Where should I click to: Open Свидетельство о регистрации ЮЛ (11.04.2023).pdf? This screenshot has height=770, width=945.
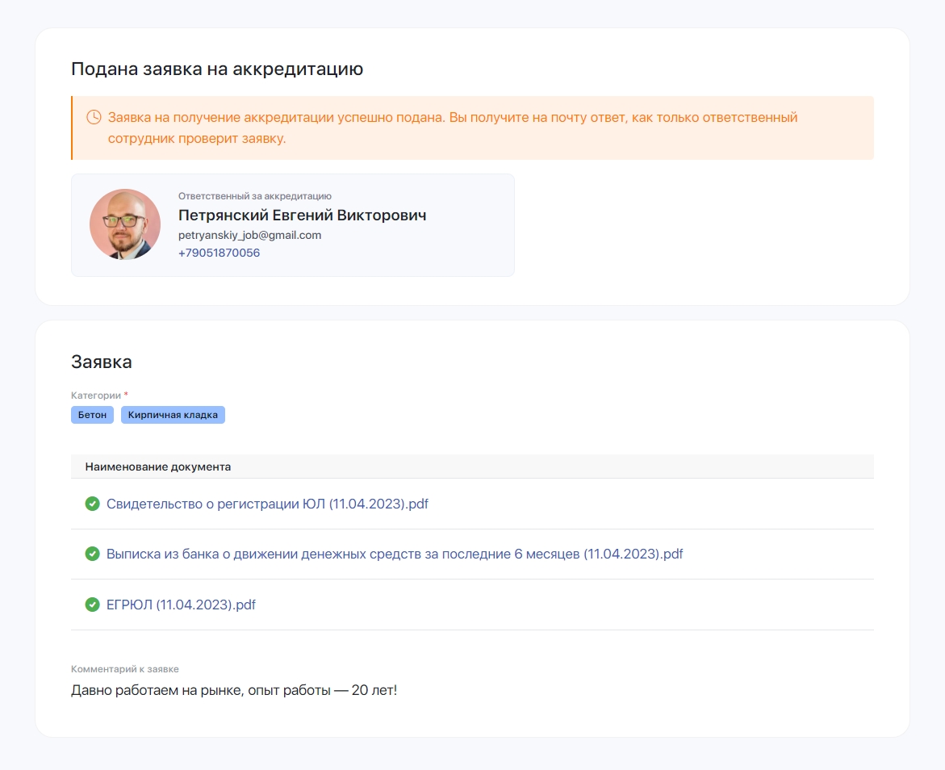(267, 504)
